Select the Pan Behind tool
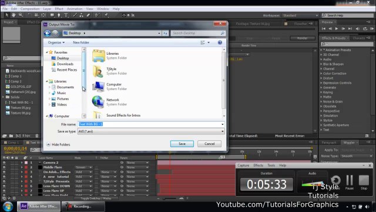The image size is (376, 212). 43,15
